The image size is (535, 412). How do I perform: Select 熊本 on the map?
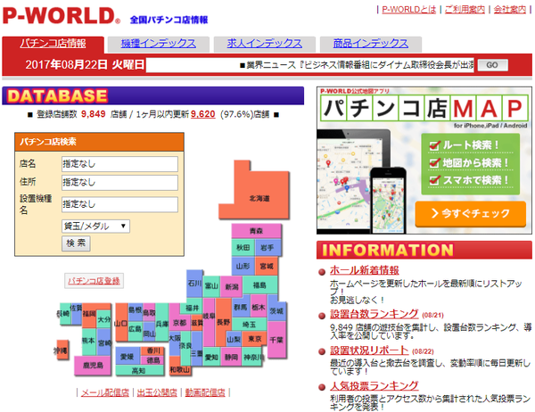[88, 341]
